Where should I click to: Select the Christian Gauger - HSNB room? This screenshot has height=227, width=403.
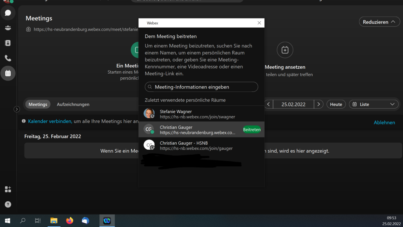pos(201,145)
